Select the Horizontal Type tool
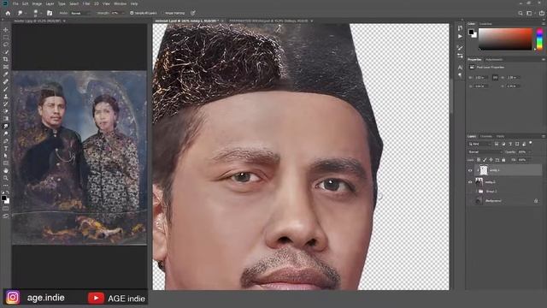This screenshot has height=308, width=547. point(6,148)
